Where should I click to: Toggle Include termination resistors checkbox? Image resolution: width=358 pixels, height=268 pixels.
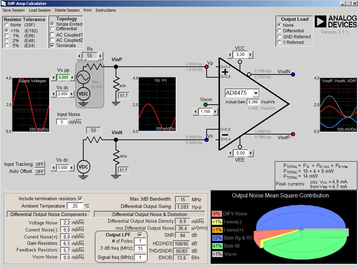point(80,198)
